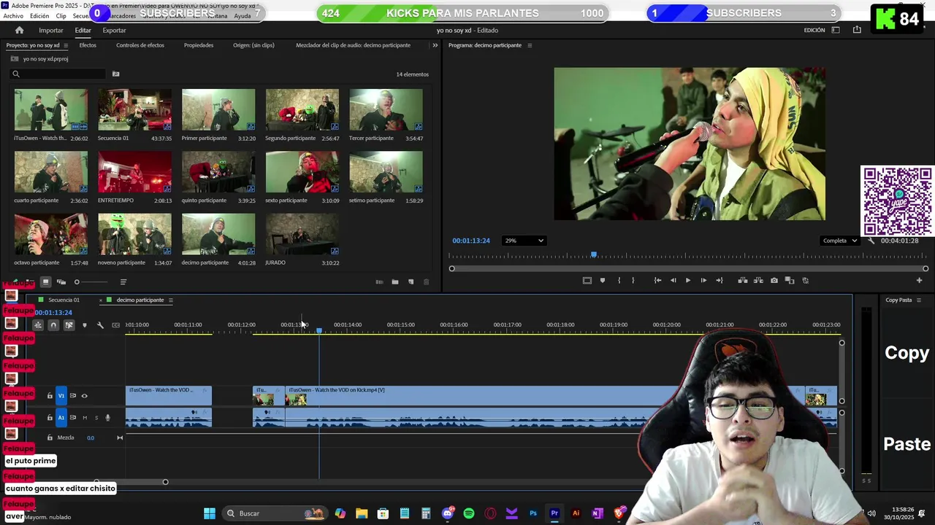Image resolution: width=935 pixels, height=525 pixels.
Task: Toggle insert sequences as nests button
Action: pos(38,324)
